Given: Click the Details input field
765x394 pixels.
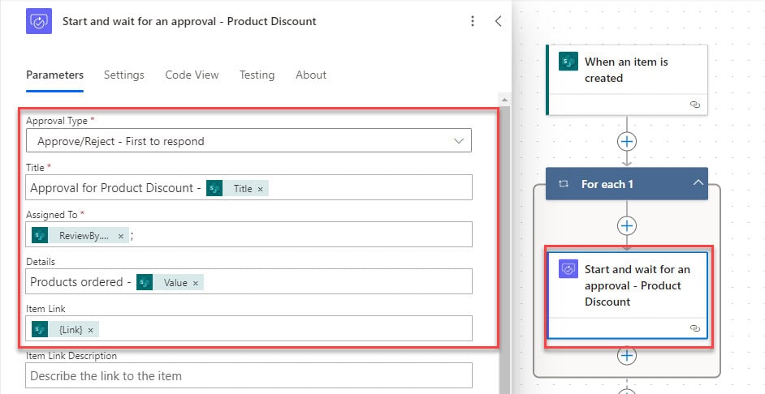Looking at the screenshot, I should 249,281.
